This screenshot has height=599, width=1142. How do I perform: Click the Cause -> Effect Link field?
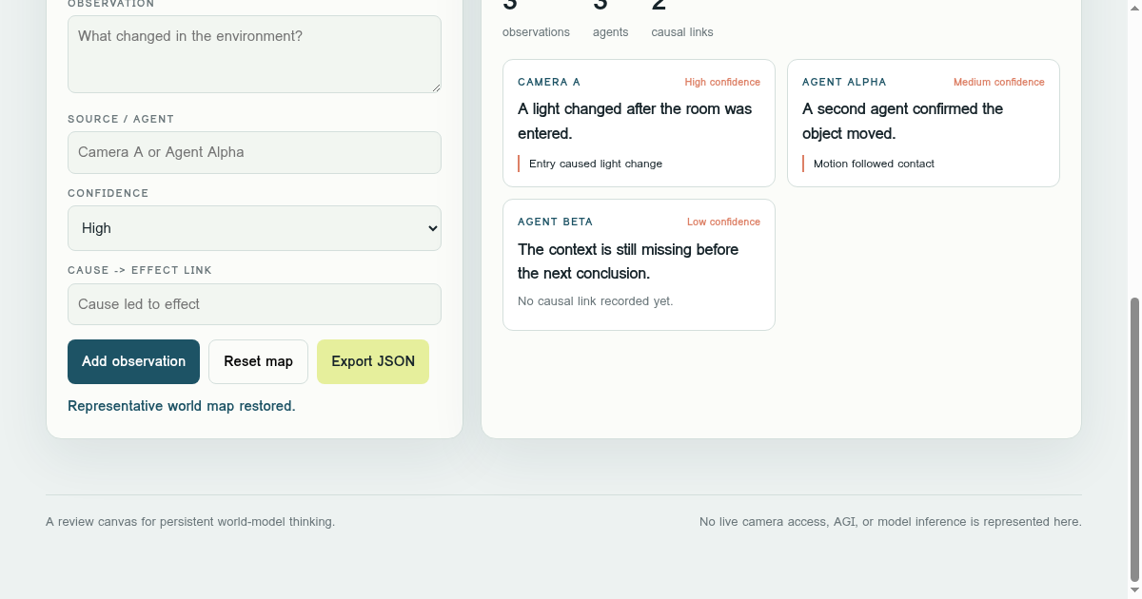pyautogui.click(x=254, y=304)
